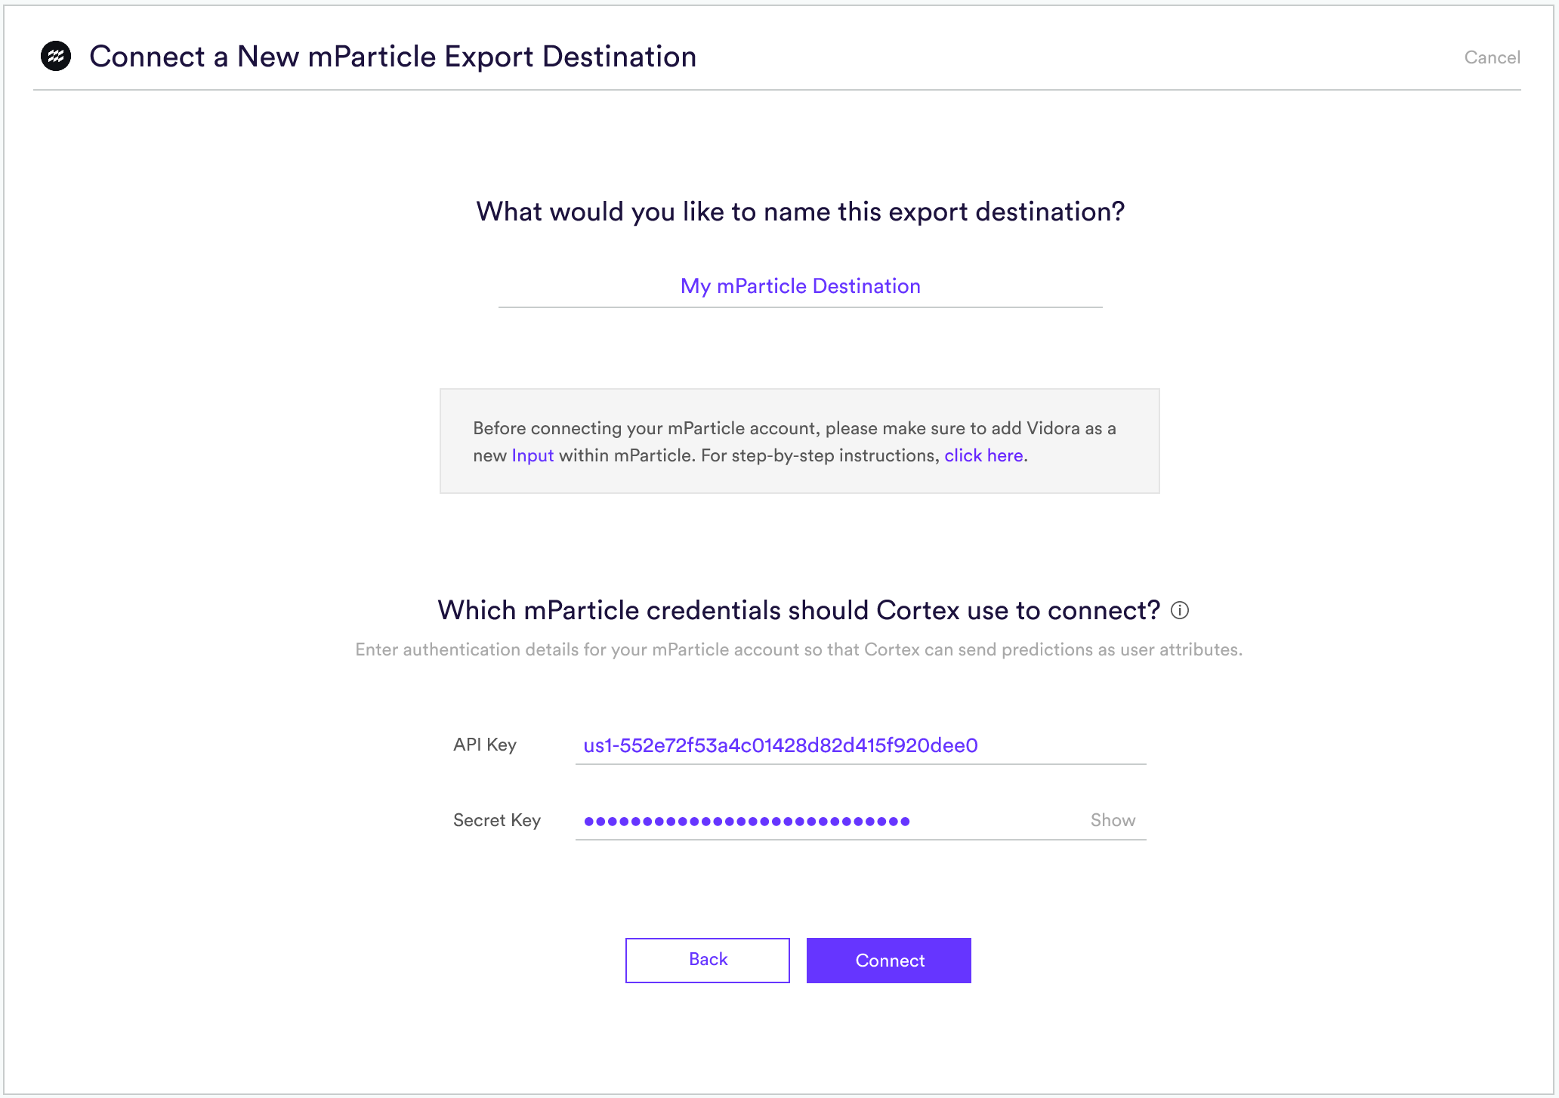Click the info icon beside credentials heading
Viewport: 1559px width, 1098px height.
(1180, 610)
